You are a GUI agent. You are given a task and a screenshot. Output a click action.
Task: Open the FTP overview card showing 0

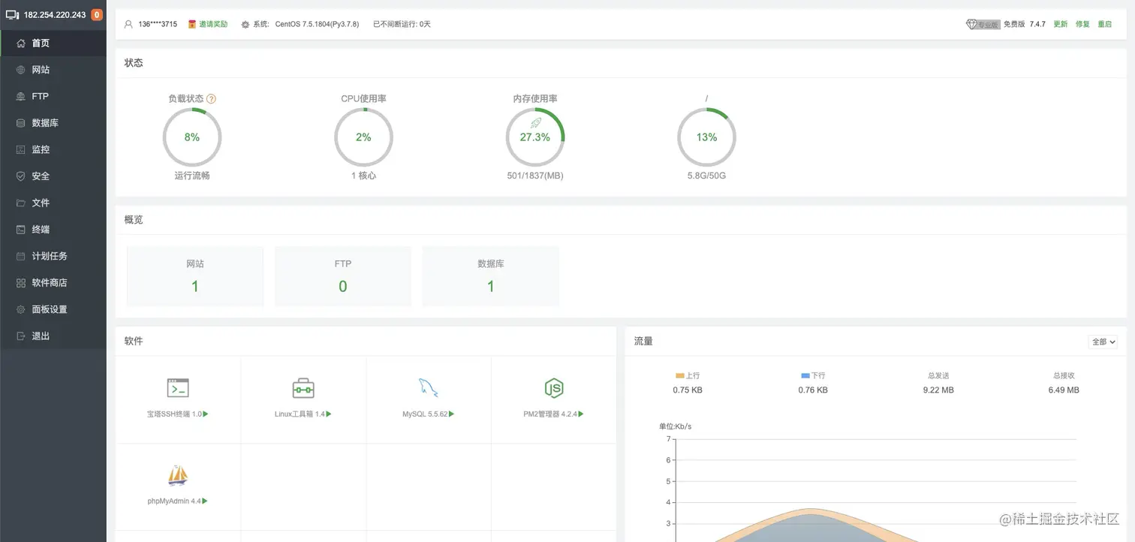pos(343,276)
